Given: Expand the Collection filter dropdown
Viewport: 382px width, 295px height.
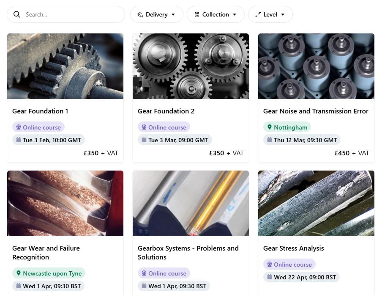Looking at the screenshot, I should [216, 14].
